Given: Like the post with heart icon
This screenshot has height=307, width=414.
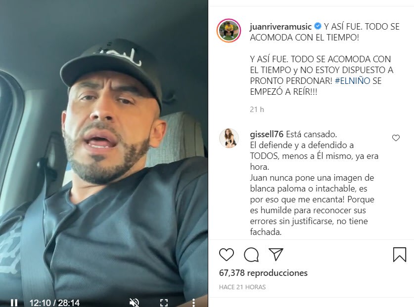Looking at the screenshot, I should click(227, 255).
